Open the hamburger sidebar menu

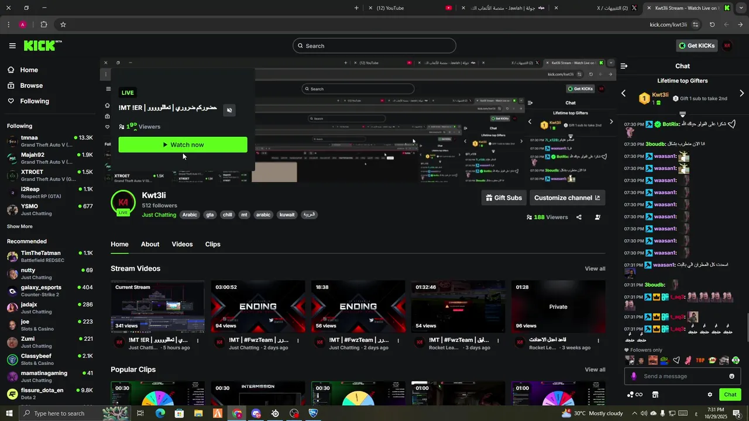click(x=12, y=46)
